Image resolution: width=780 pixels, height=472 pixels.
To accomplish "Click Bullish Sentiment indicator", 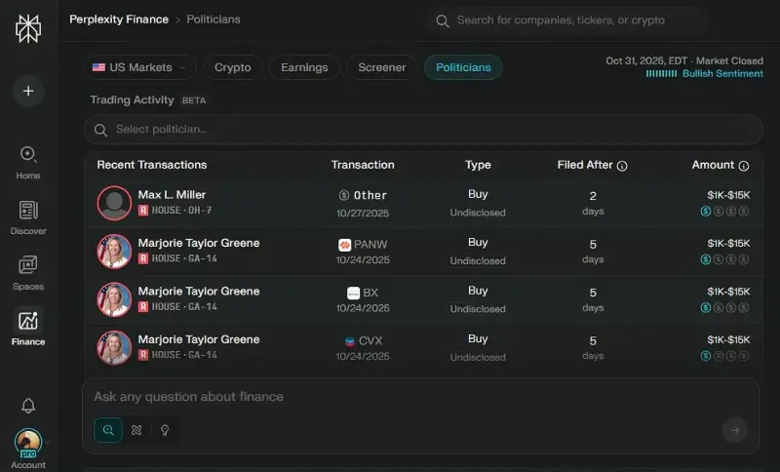I will [x=722, y=73].
